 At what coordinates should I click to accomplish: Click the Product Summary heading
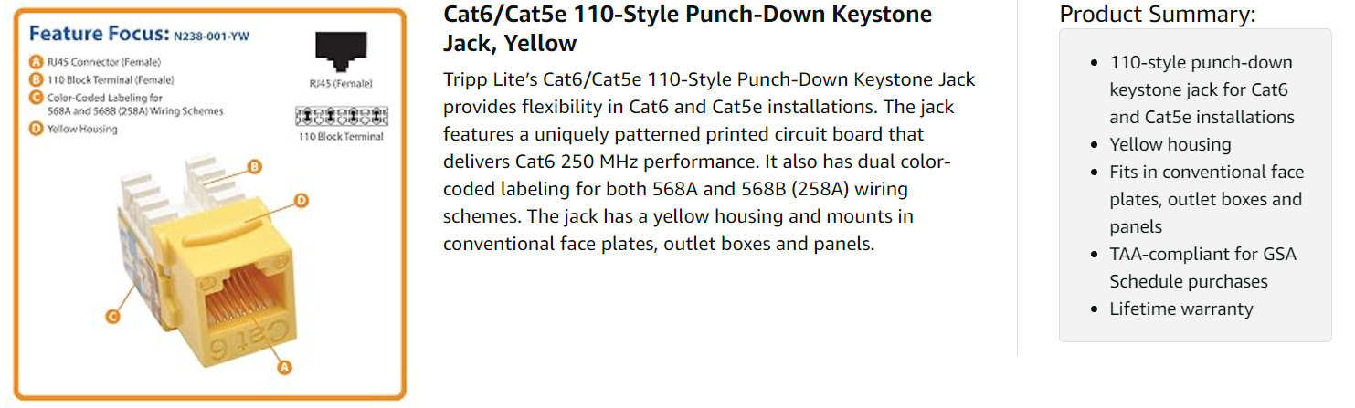tap(1157, 14)
